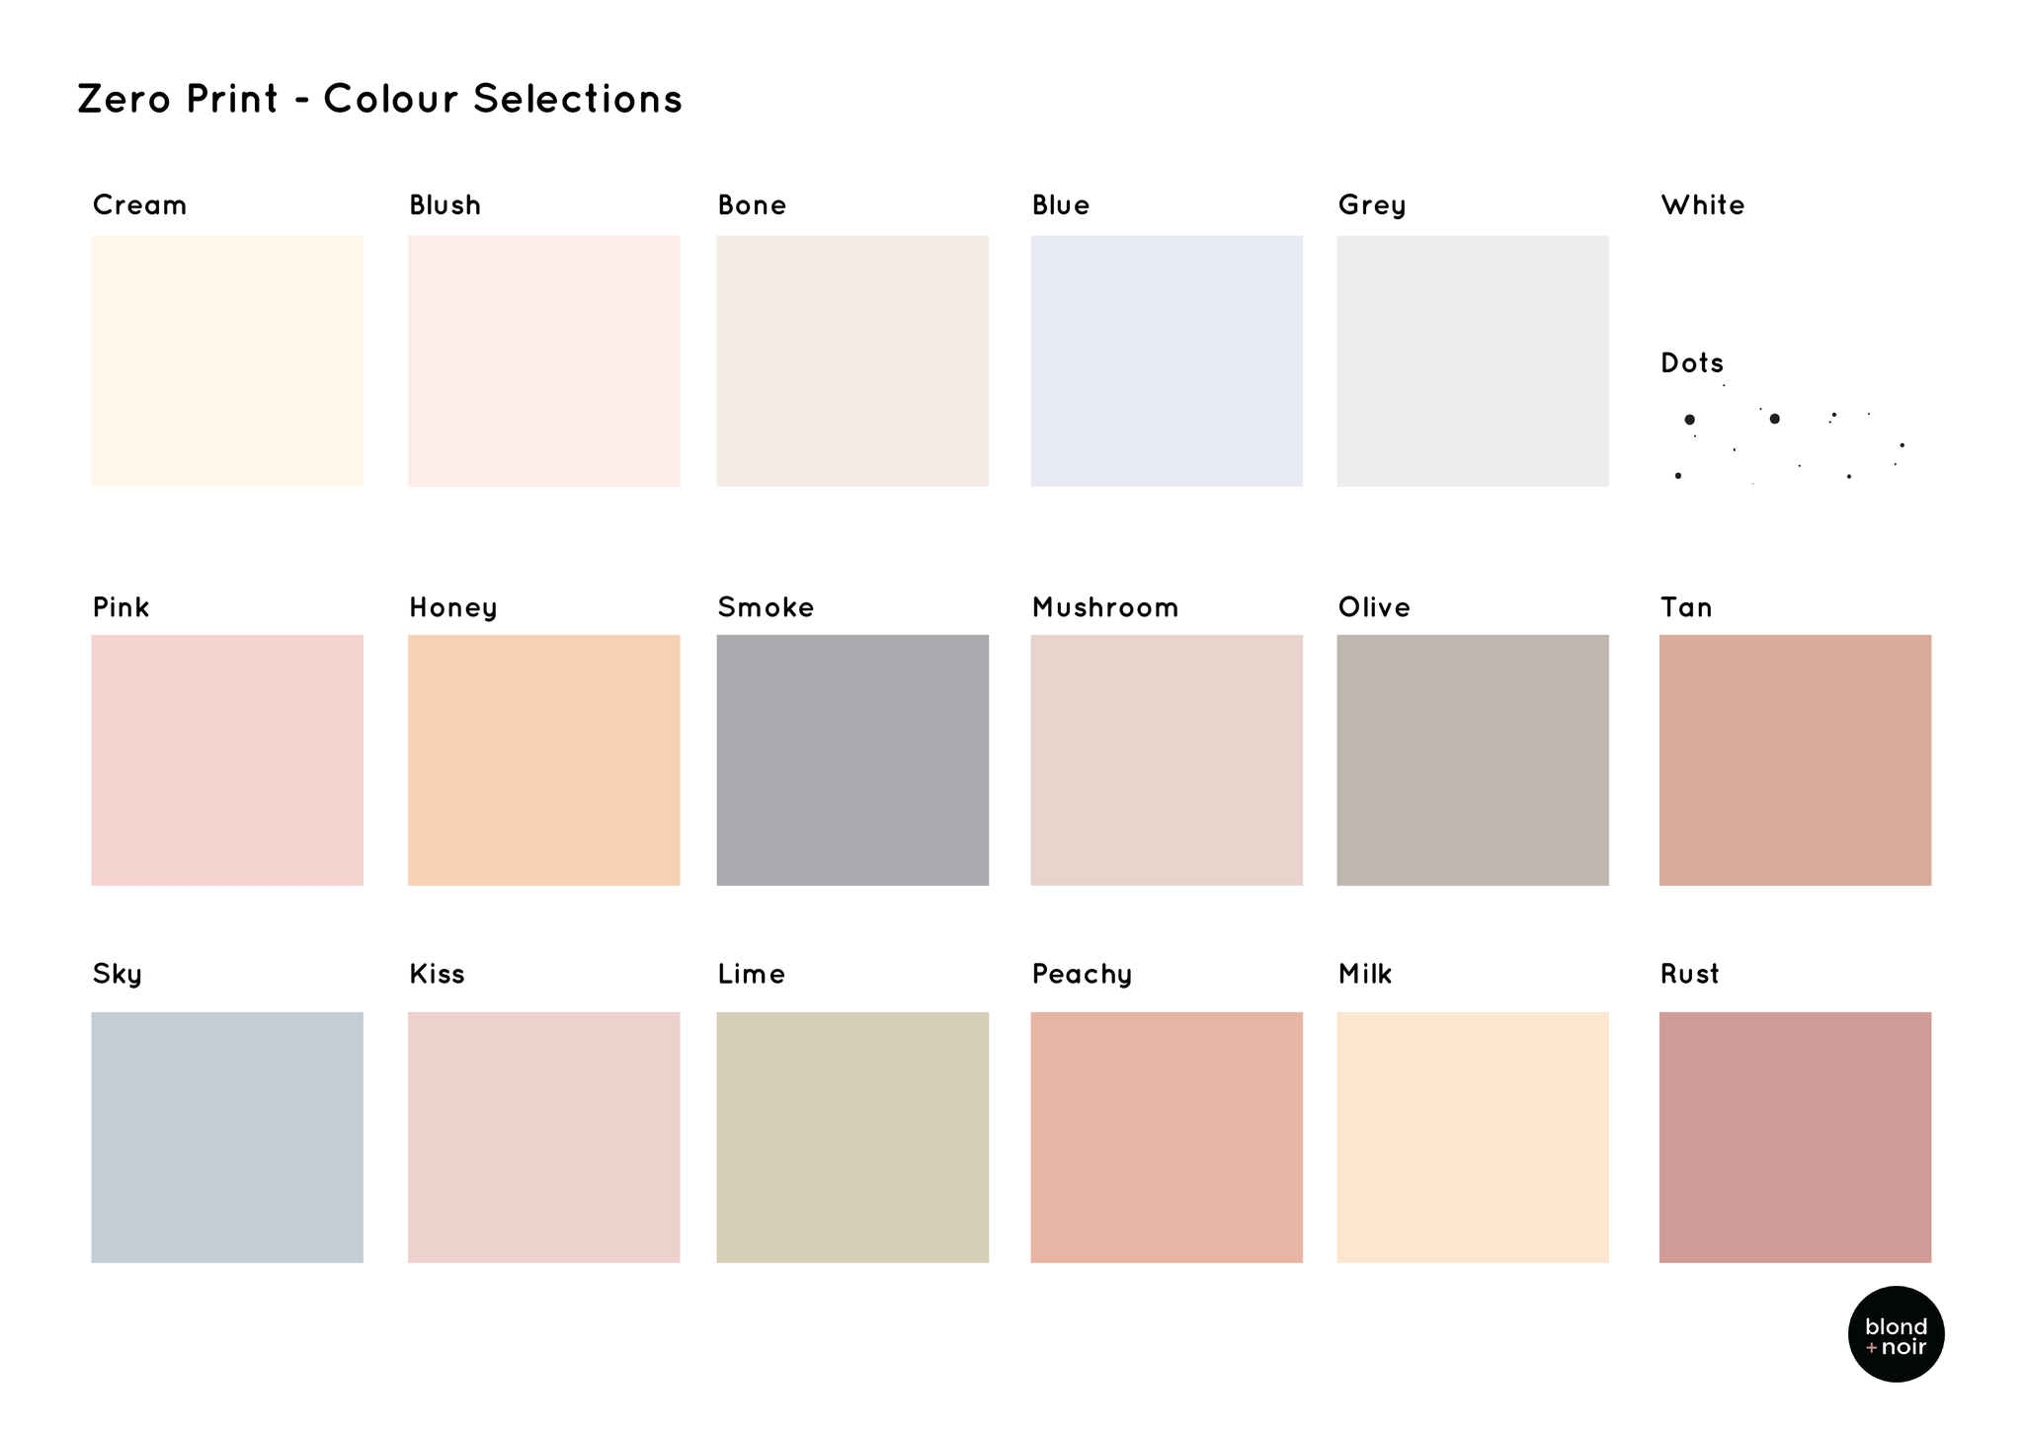Click the Zero Print - Colour Selections heading
Viewport: 2023px width, 1430px height.
(x=380, y=99)
